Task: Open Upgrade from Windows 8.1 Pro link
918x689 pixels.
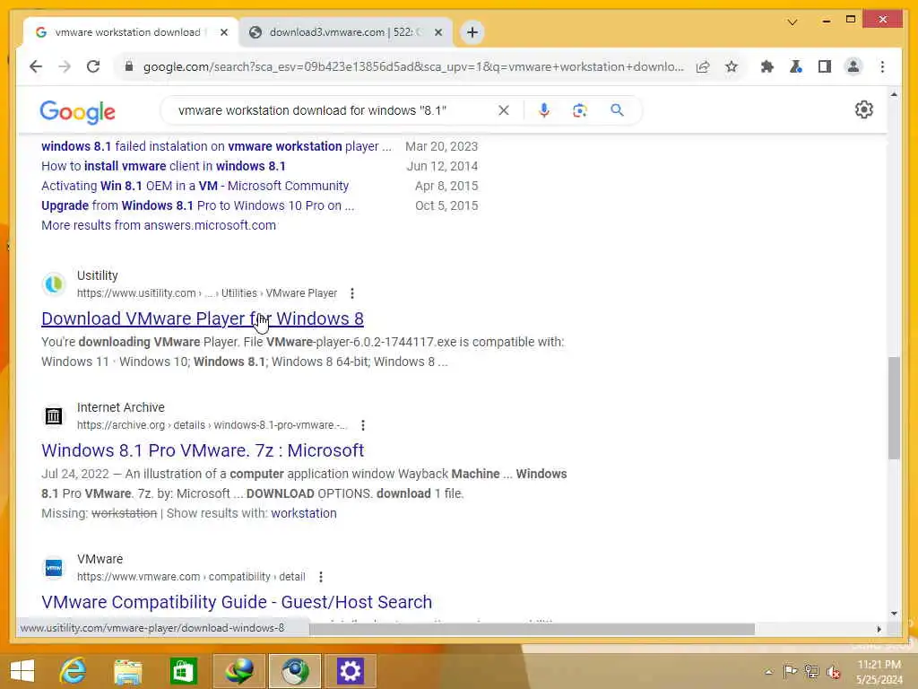Action: tap(197, 205)
